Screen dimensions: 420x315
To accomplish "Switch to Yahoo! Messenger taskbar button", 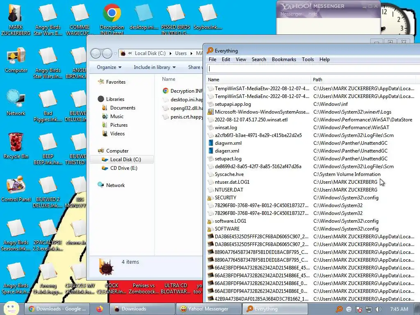I will (208, 309).
